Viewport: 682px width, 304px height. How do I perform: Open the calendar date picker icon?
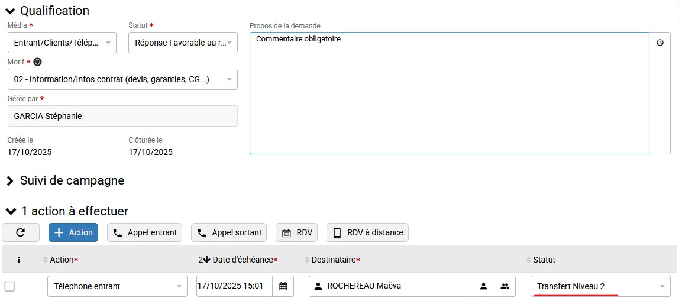[x=283, y=286]
